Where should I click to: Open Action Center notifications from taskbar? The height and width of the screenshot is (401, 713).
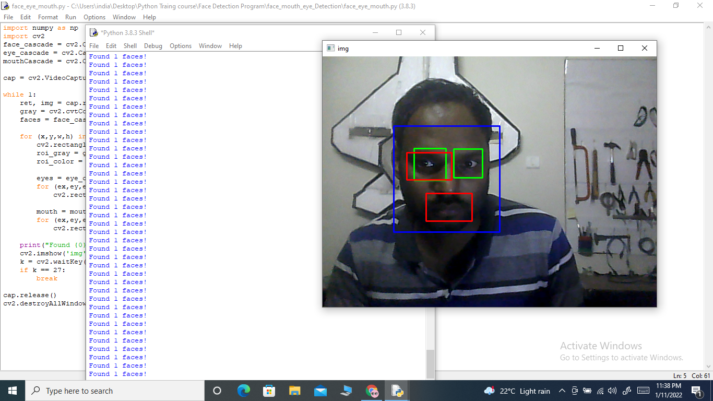[x=698, y=391]
